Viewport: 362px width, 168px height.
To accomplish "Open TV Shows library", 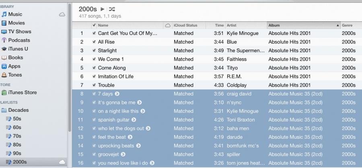I will pyautogui.click(x=20, y=32).
